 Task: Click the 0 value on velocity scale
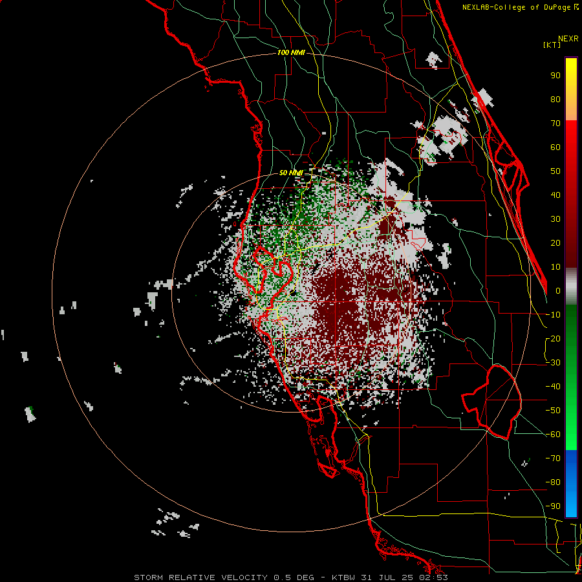coord(558,290)
